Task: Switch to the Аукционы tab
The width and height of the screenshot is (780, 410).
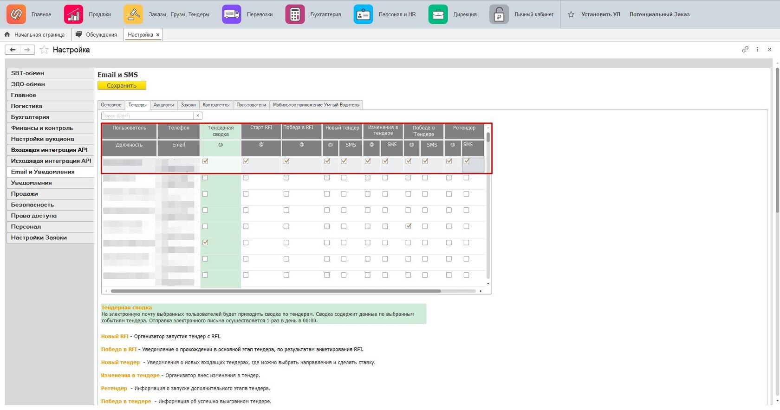Action: [x=164, y=105]
